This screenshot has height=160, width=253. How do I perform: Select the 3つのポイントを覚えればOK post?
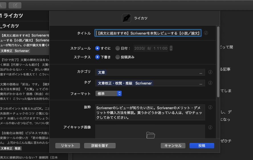[x=25, y=116]
